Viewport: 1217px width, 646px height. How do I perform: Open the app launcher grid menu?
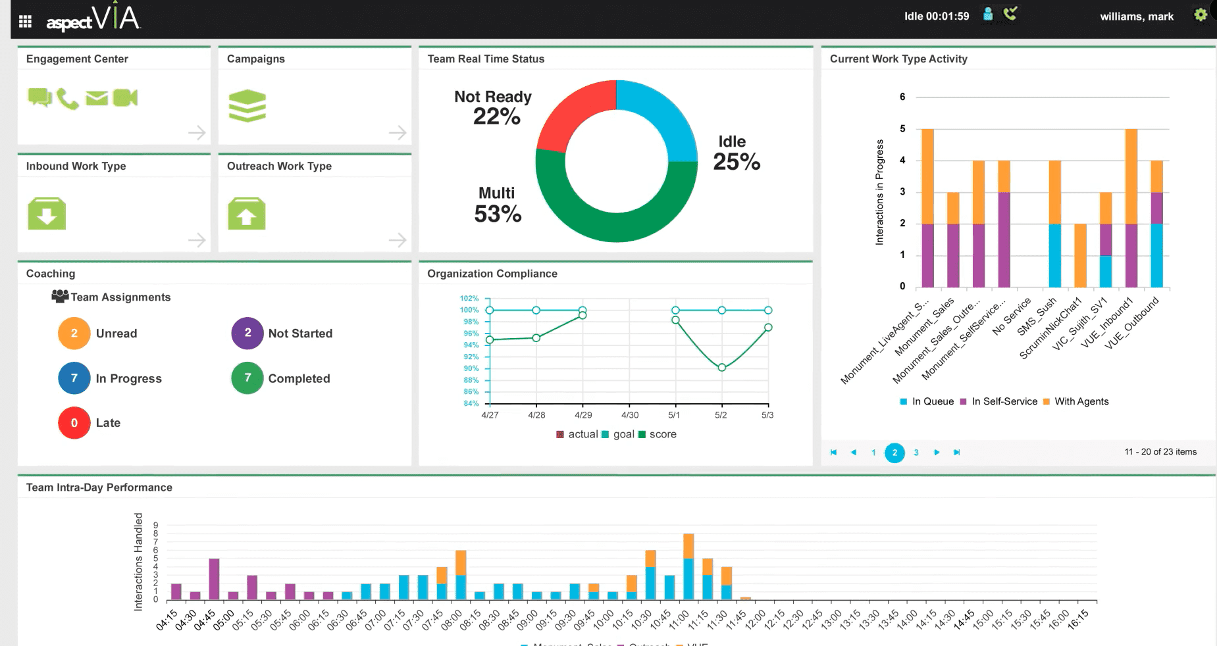point(25,22)
